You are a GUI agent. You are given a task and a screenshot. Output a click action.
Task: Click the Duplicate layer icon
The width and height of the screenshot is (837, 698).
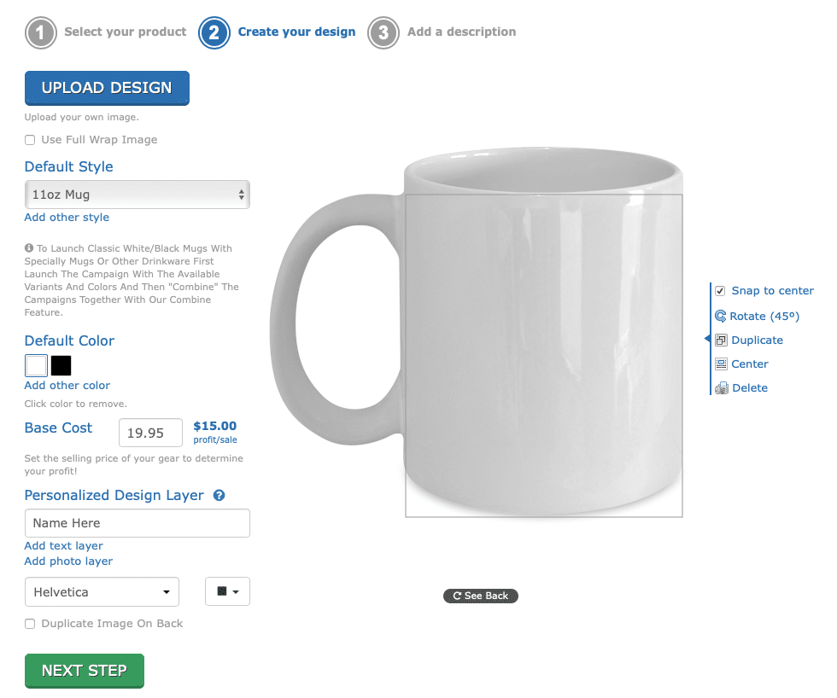[x=721, y=340]
